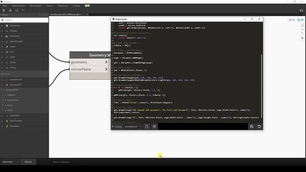
Task: Click the Save toolbar icon
Action: (17, 11)
